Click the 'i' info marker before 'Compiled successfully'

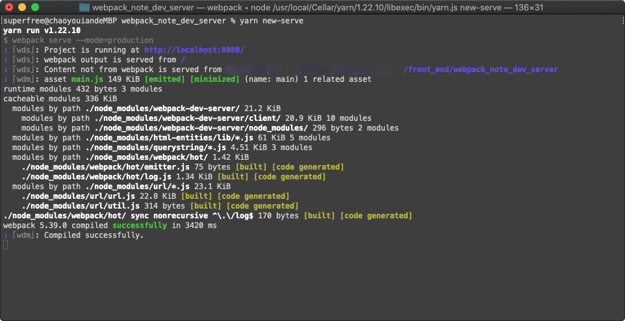pos(6,235)
